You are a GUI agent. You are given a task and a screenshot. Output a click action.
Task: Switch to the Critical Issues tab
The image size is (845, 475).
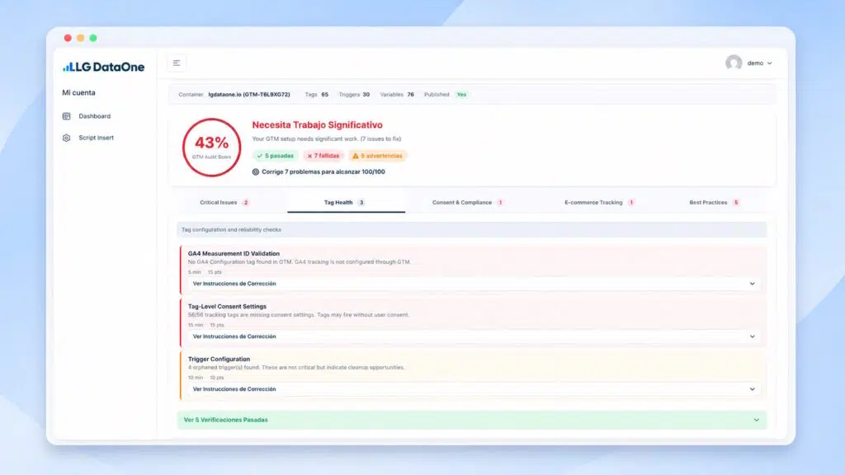224,203
